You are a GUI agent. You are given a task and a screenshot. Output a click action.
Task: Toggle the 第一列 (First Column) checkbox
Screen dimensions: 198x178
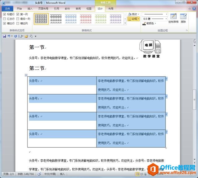tap(18, 14)
